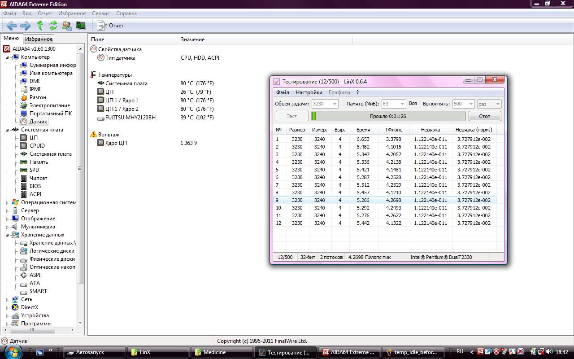574x359 pixels.
Task: Open the Память (МиБ) dropdown in LinX
Action: pyautogui.click(x=402, y=104)
